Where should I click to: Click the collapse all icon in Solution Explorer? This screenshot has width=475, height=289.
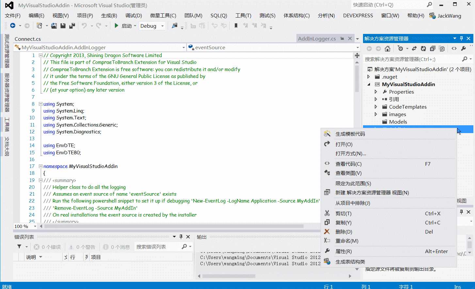click(433, 49)
